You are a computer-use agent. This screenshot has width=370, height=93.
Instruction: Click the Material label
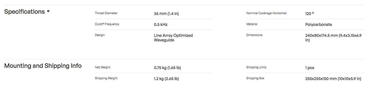pos(252,24)
